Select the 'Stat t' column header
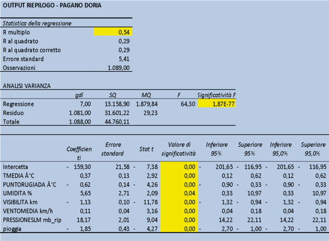Screen dimensions: 329x241 [x=146, y=149]
